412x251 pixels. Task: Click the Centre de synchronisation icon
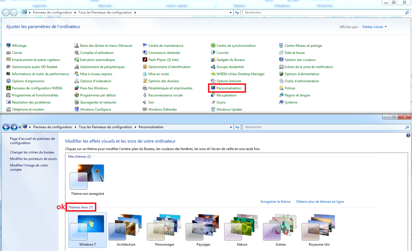(213, 45)
